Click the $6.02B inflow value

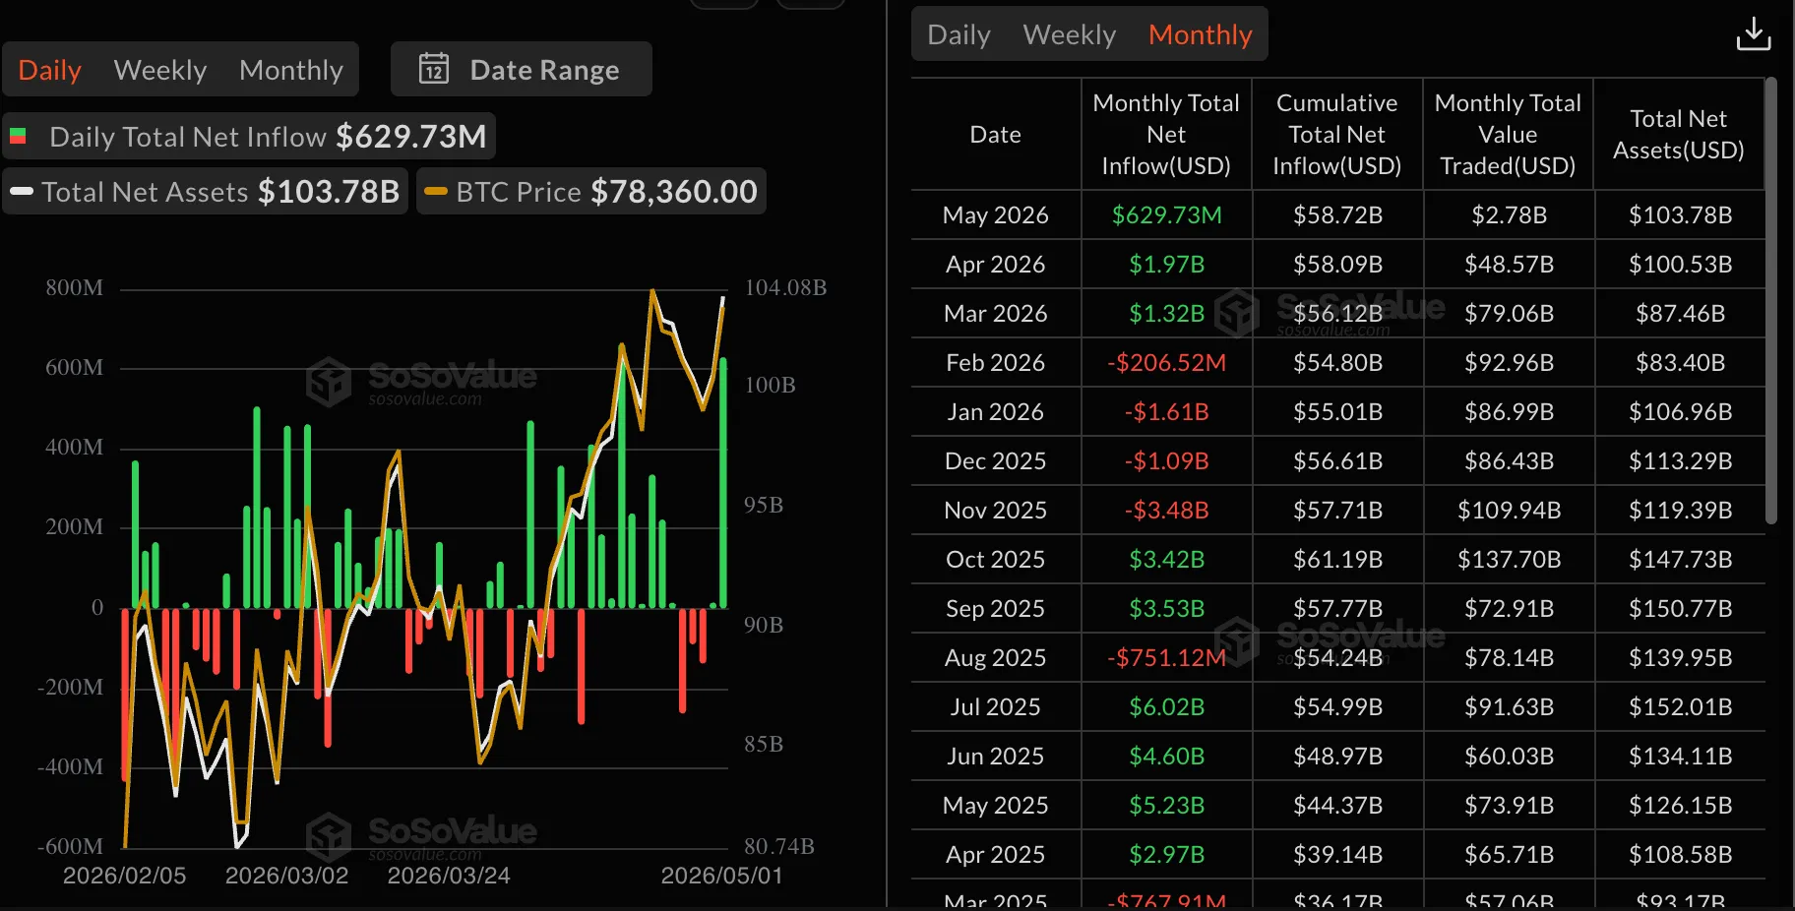[1166, 706]
